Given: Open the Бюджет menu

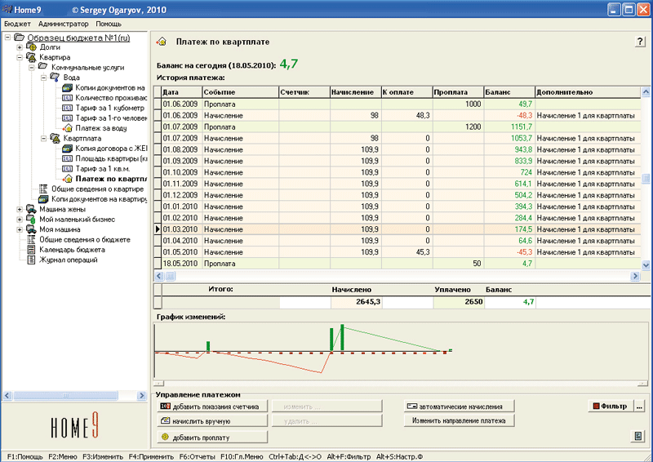Looking at the screenshot, I should pyautogui.click(x=17, y=24).
